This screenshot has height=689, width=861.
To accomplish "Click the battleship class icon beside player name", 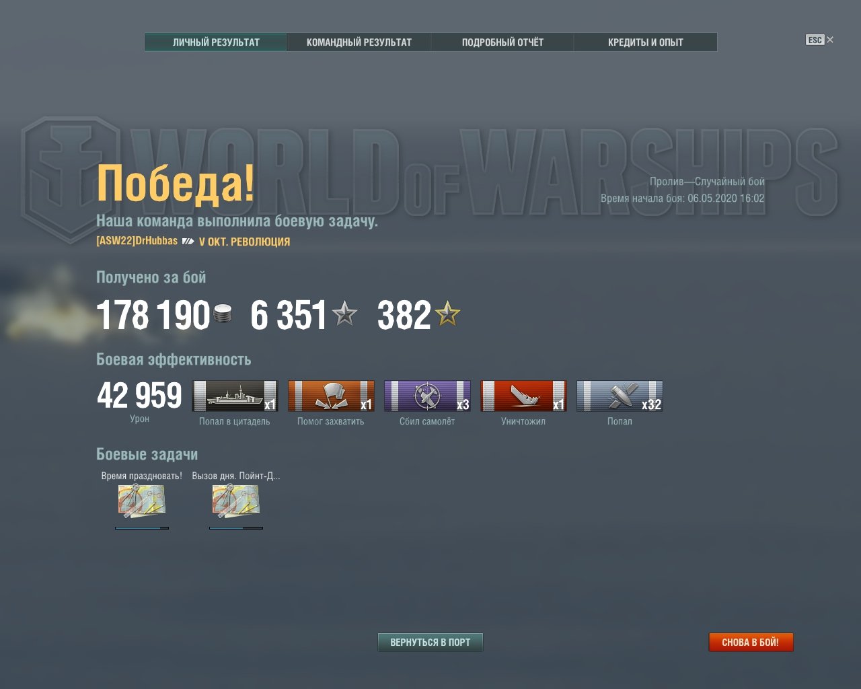I will pyautogui.click(x=188, y=241).
